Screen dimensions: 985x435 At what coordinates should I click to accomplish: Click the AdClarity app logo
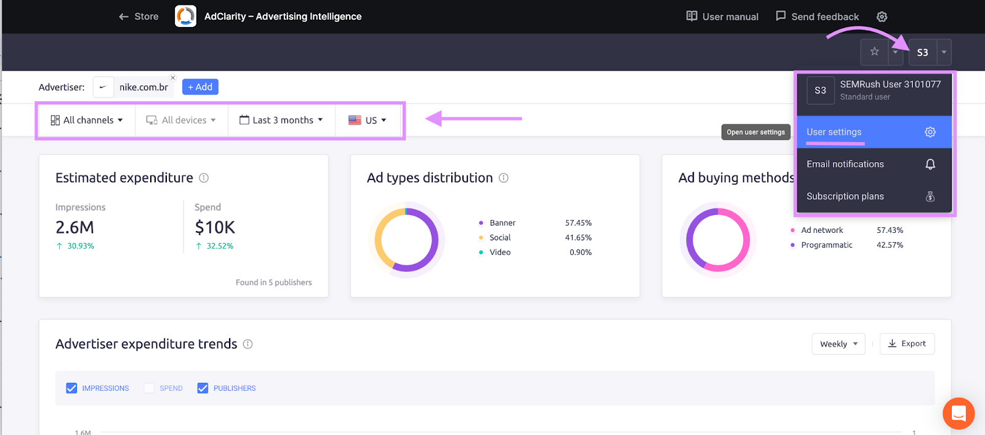click(185, 17)
